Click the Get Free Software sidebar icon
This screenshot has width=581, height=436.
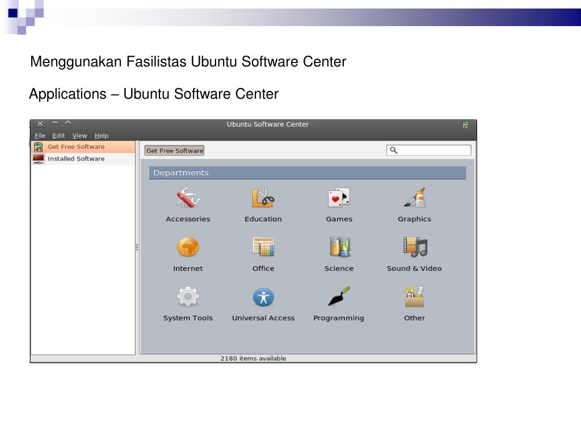[x=38, y=147]
